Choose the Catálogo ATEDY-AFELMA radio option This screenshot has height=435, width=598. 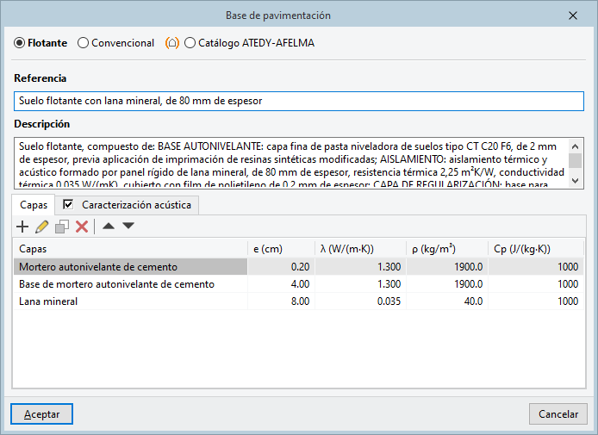[x=190, y=42]
